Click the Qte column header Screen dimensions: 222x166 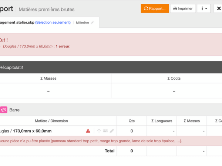click(x=132, y=121)
